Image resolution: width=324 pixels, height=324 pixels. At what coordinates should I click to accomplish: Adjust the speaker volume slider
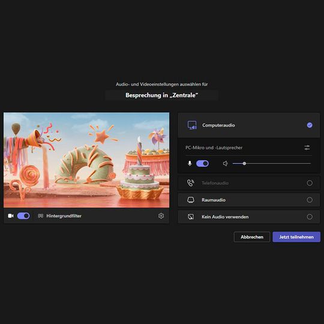tap(272, 163)
